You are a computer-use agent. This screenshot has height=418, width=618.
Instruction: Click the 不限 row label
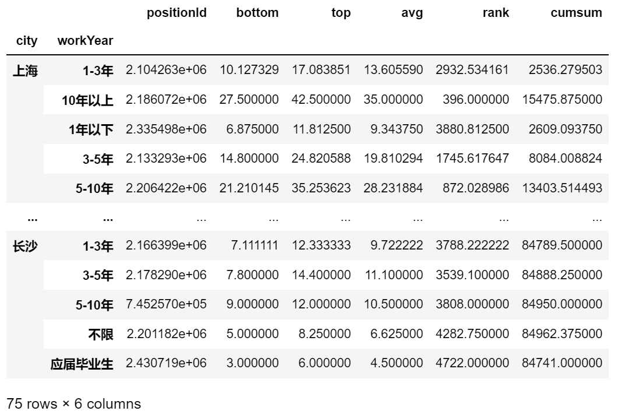[101, 335]
